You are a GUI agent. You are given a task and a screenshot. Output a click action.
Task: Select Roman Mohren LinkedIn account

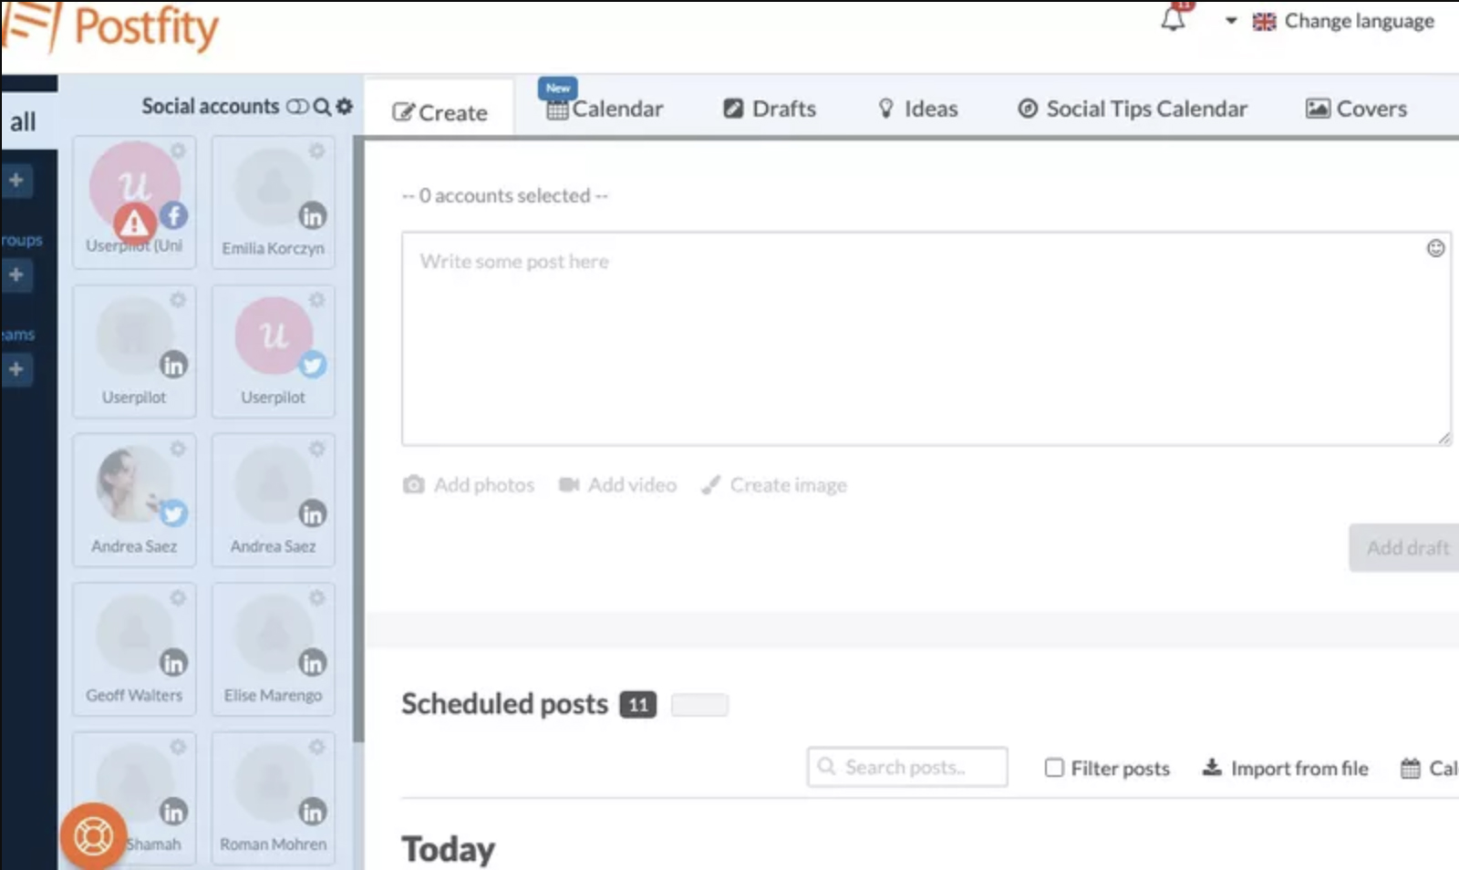point(273,798)
